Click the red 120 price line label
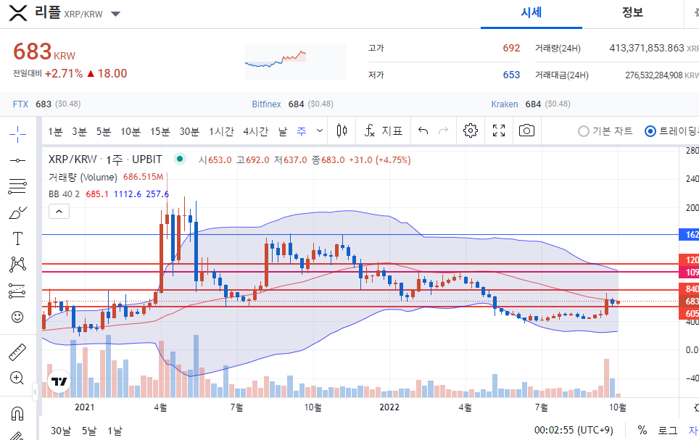 tap(689, 260)
